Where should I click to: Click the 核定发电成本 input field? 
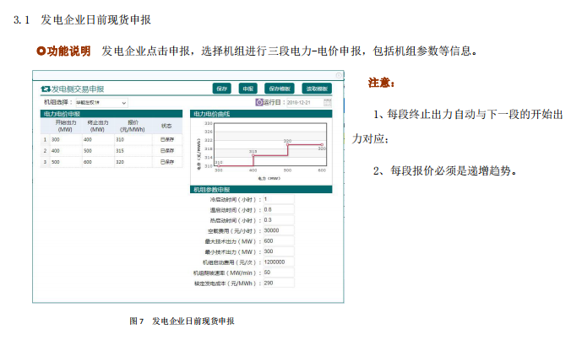pyautogui.click(x=277, y=283)
